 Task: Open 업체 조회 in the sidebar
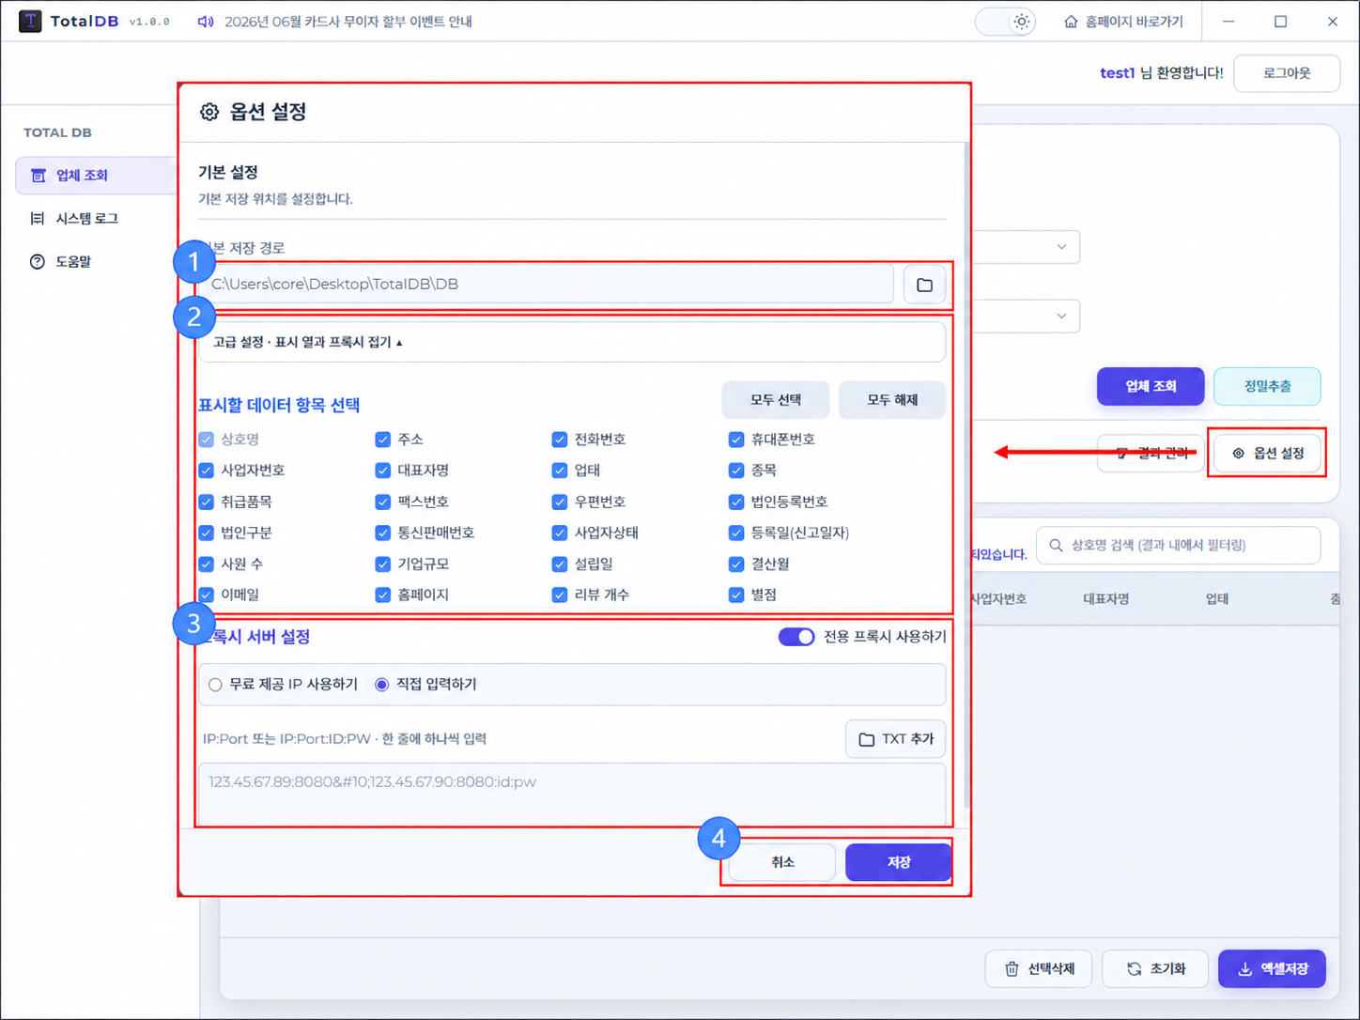tap(97, 176)
